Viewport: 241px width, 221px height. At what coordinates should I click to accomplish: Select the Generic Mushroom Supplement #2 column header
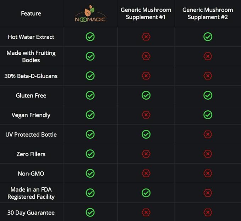[x=208, y=13]
